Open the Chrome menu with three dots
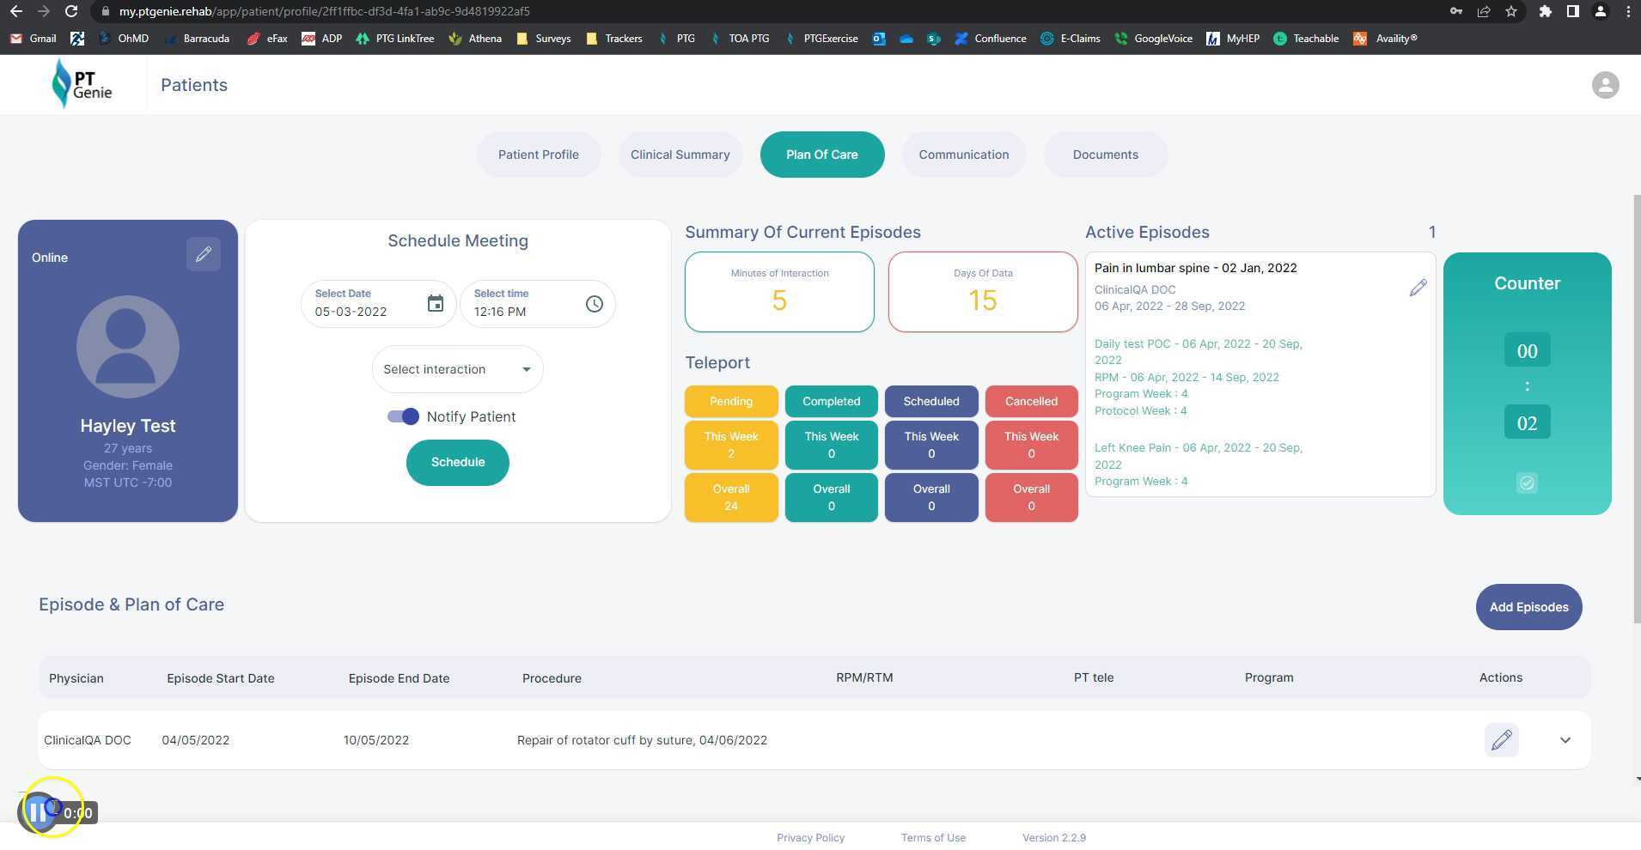The width and height of the screenshot is (1641, 850). tap(1629, 11)
